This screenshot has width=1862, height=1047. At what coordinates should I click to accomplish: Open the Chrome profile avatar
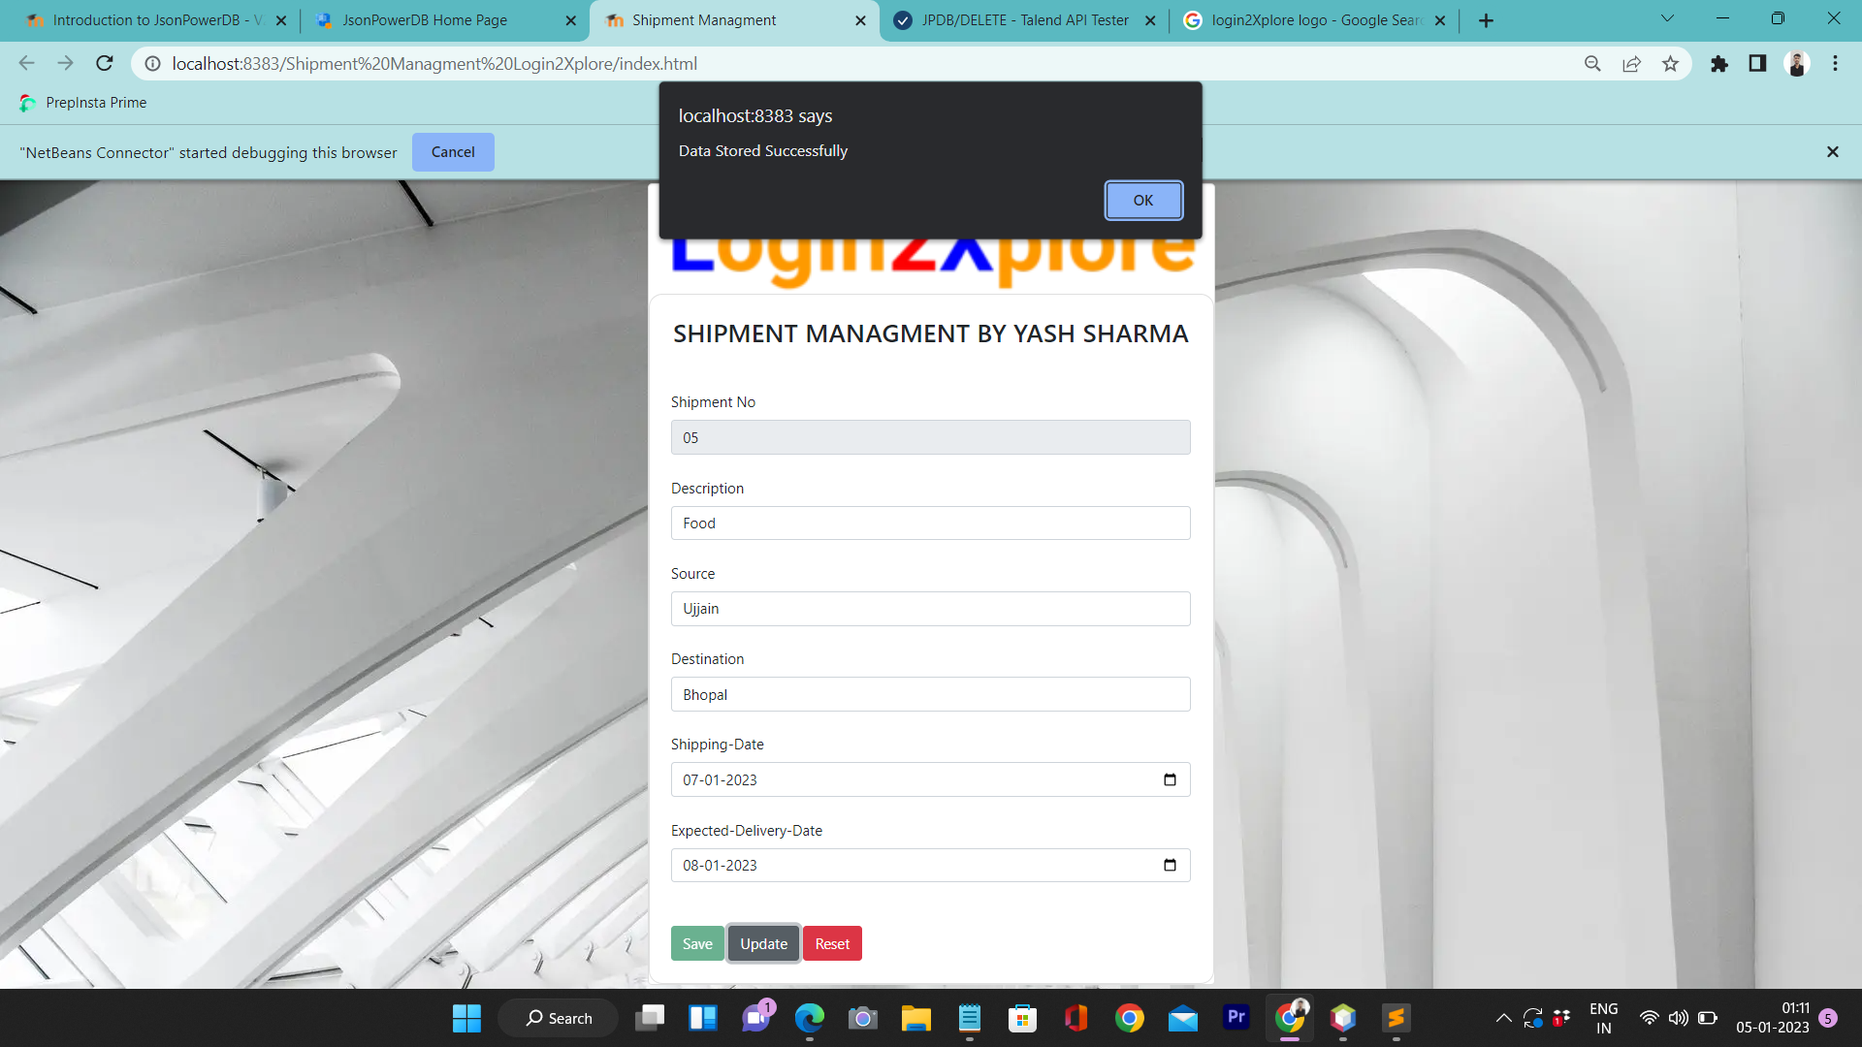click(1797, 63)
